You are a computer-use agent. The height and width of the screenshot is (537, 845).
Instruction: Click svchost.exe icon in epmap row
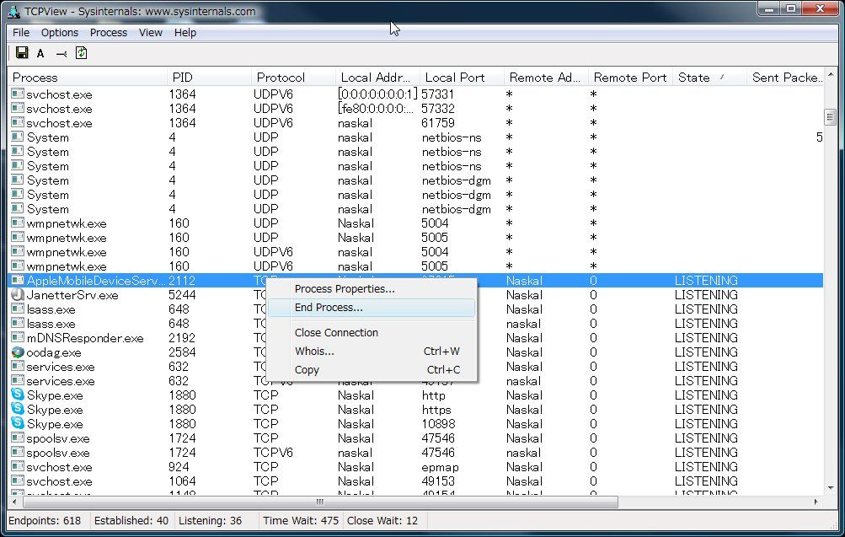pyautogui.click(x=18, y=466)
